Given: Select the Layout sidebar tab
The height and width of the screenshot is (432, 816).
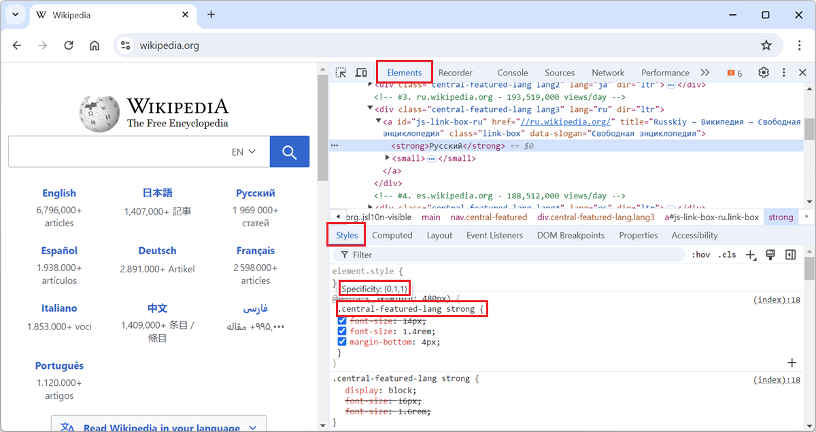Looking at the screenshot, I should coord(439,235).
